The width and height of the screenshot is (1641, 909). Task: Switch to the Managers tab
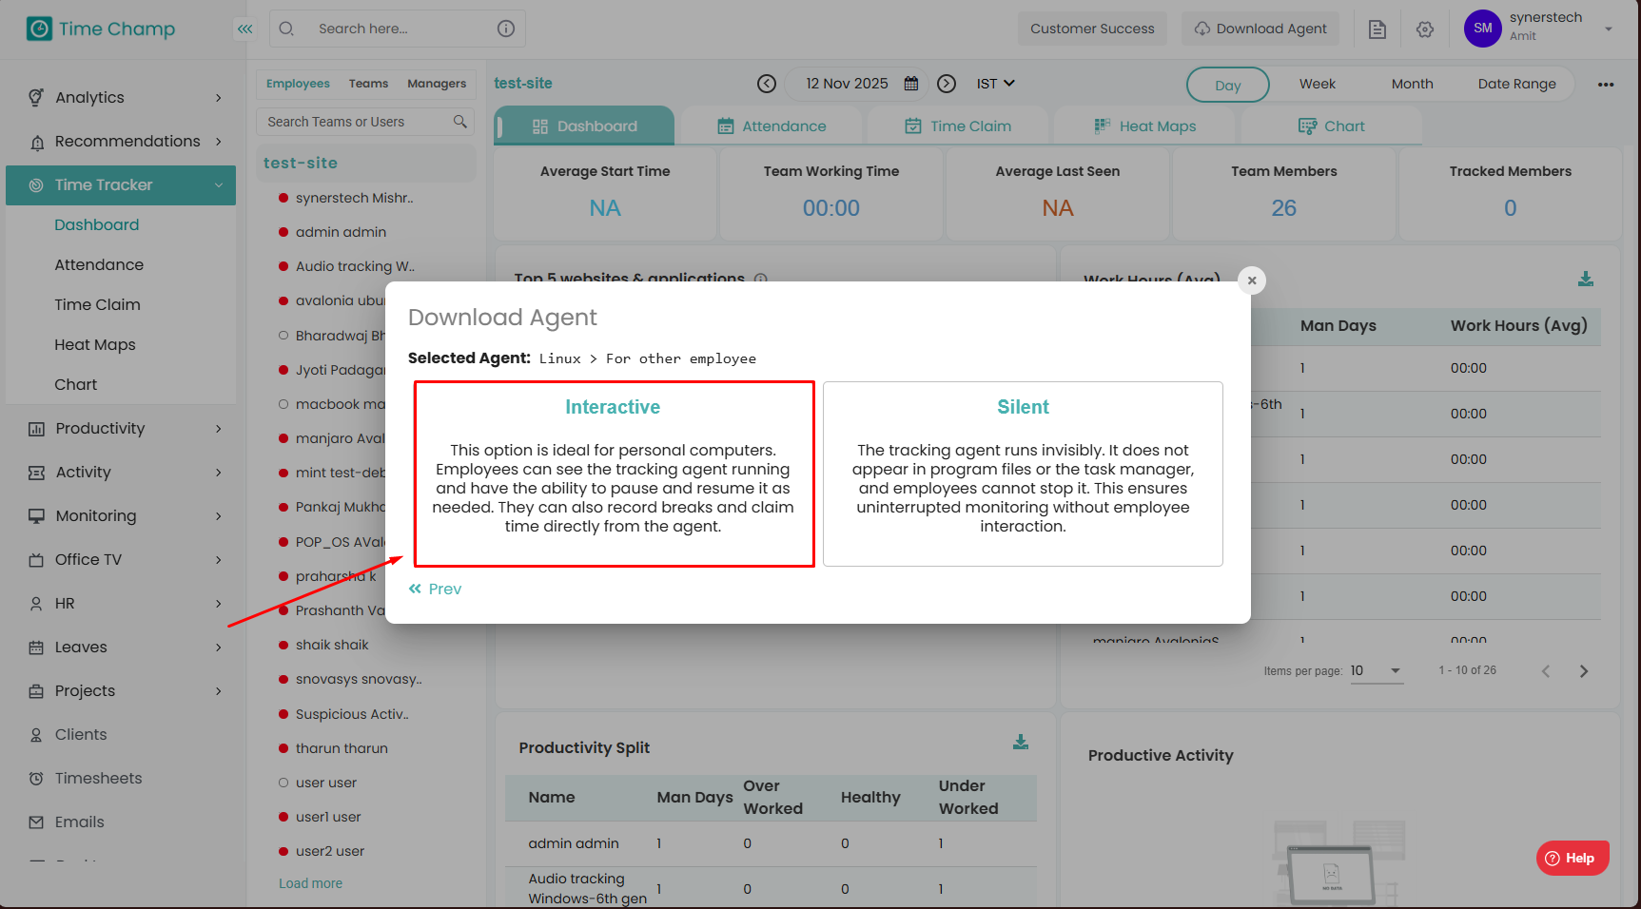pyautogui.click(x=437, y=84)
